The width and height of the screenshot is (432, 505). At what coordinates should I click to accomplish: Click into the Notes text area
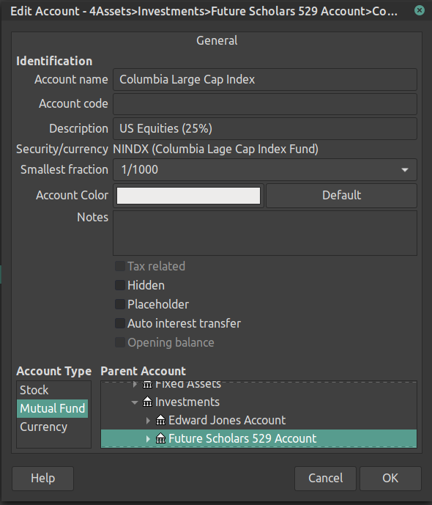tap(265, 233)
